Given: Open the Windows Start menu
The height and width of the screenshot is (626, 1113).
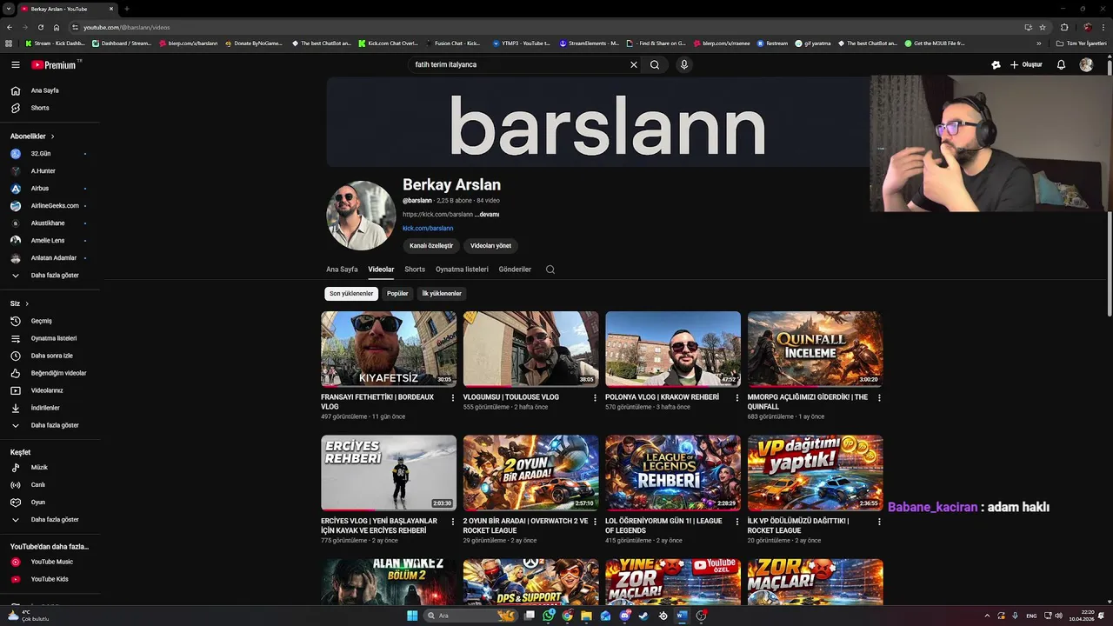Looking at the screenshot, I should tap(412, 616).
